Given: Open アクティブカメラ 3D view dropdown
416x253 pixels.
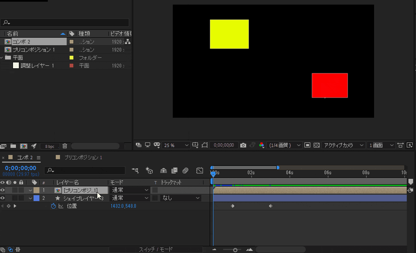Looking at the screenshot, I should click(x=343, y=145).
